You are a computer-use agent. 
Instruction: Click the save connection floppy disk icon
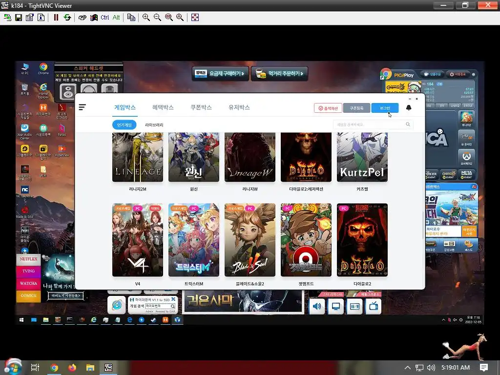tap(19, 18)
